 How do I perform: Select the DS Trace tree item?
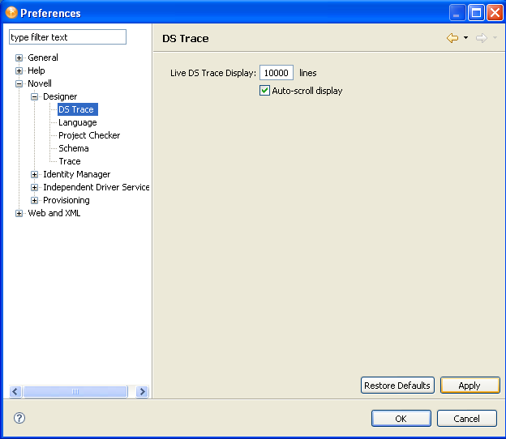pos(78,109)
